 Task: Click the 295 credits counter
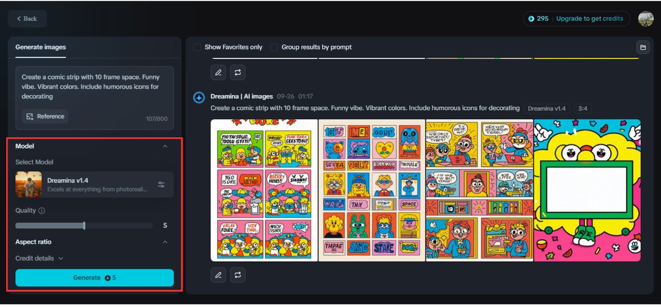coord(542,19)
